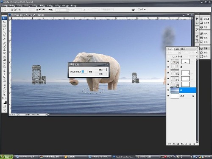212x159 pixels.
Task: Click the OK button in feather dialog
Action: 100,70
